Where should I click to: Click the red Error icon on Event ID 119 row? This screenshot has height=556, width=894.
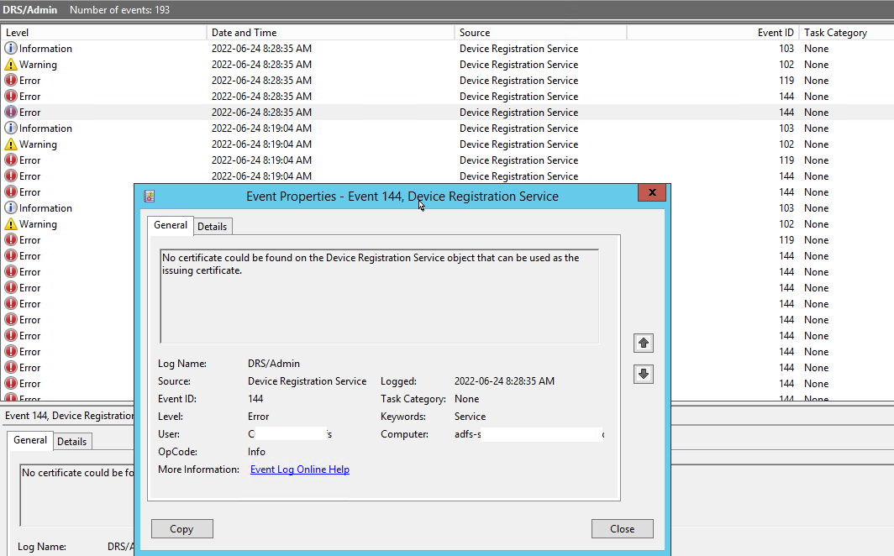tap(9, 80)
